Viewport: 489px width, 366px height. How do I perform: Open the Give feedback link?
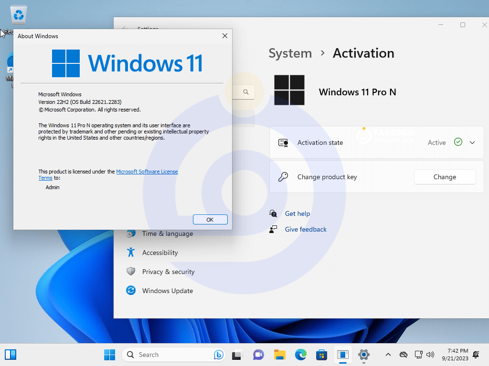click(x=306, y=229)
